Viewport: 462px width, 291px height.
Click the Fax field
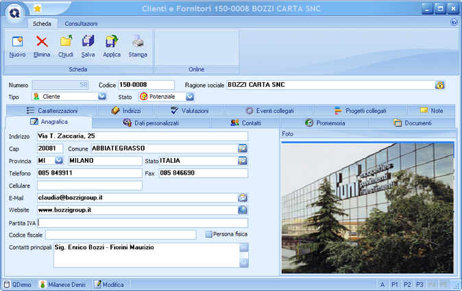pos(204,173)
